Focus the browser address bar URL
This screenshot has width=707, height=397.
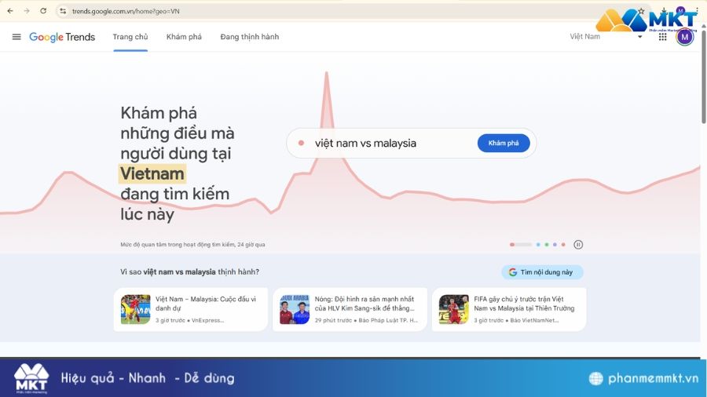tap(126, 11)
